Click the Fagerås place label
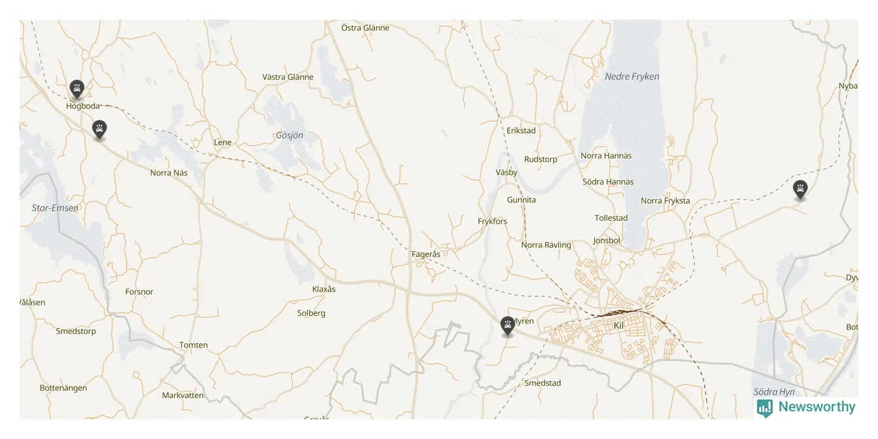The image size is (878, 439). [426, 254]
